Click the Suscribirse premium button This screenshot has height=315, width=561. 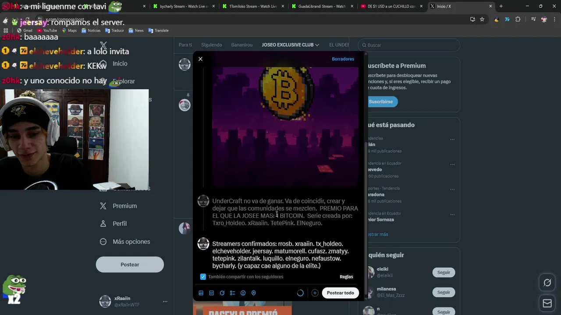tap(380, 101)
